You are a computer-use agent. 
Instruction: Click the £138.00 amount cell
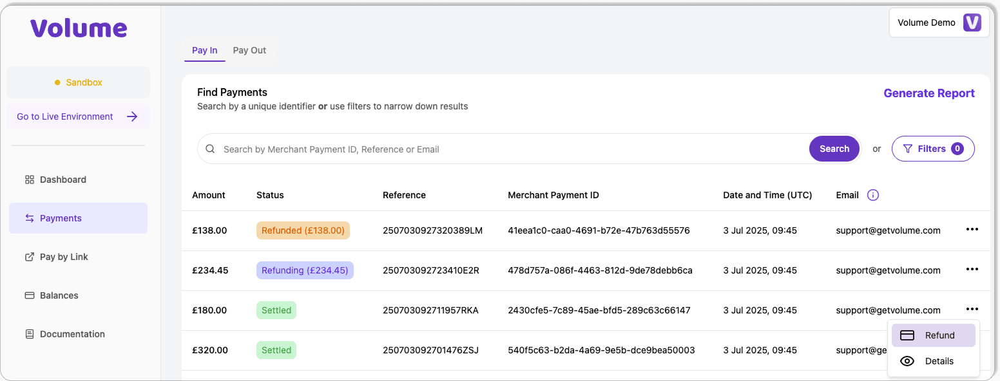(209, 230)
